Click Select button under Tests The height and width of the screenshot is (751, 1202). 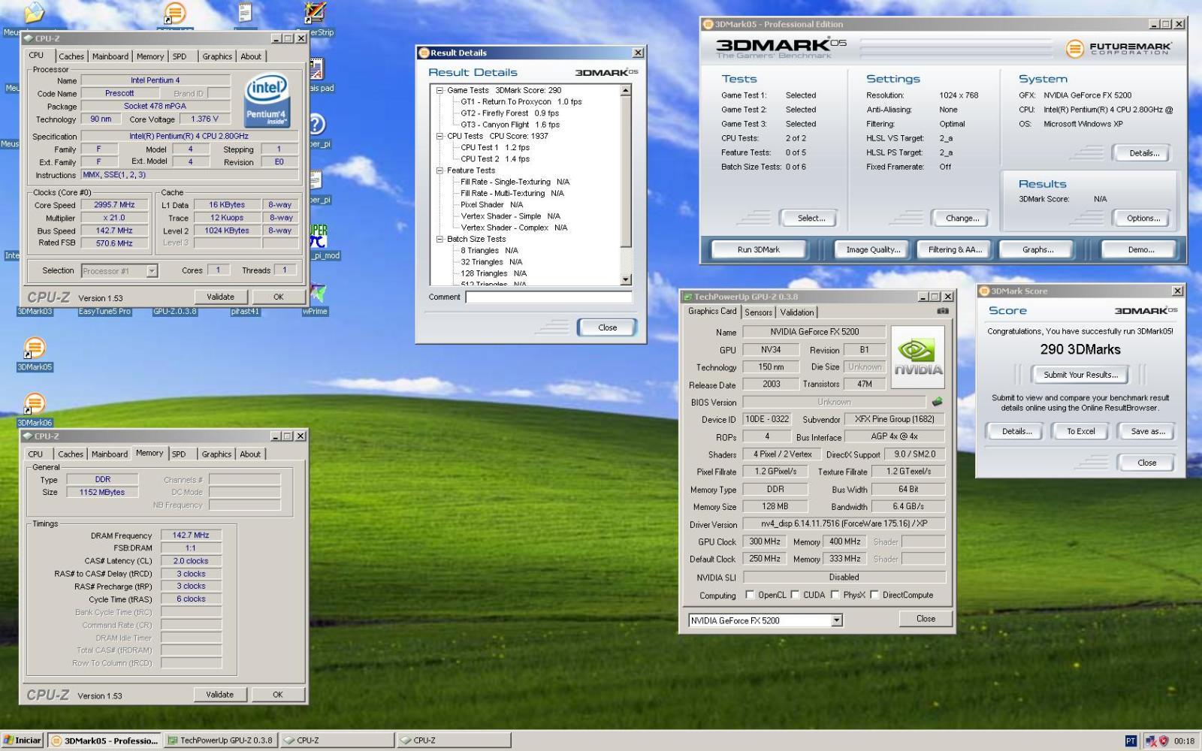(x=811, y=219)
